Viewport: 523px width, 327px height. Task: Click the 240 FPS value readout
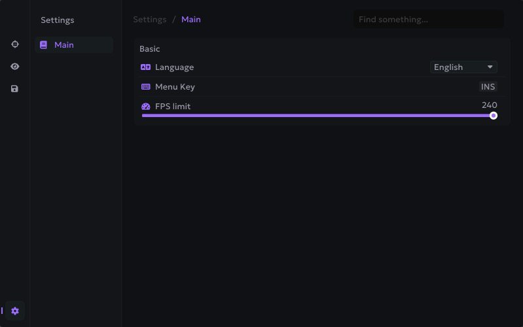tap(489, 105)
